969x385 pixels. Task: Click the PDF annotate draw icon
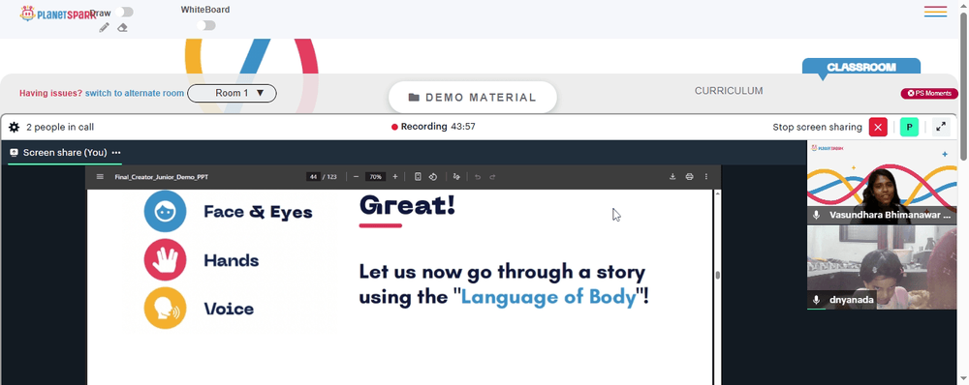[x=456, y=176]
